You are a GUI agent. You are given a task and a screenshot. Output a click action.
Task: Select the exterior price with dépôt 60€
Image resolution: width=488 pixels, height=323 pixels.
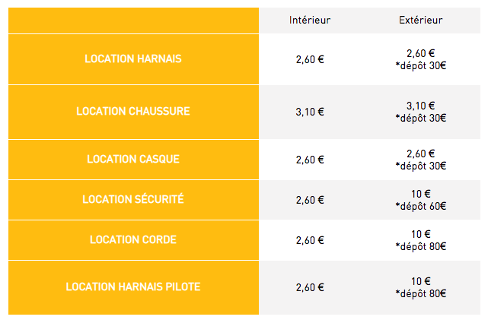click(421, 200)
